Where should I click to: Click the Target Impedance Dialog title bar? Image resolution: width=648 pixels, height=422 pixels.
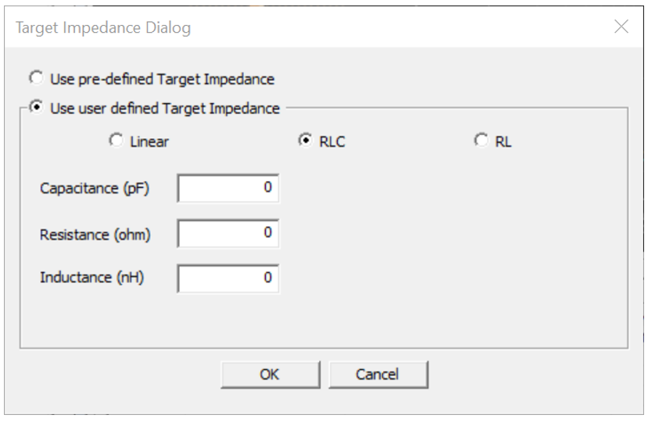tap(313, 28)
